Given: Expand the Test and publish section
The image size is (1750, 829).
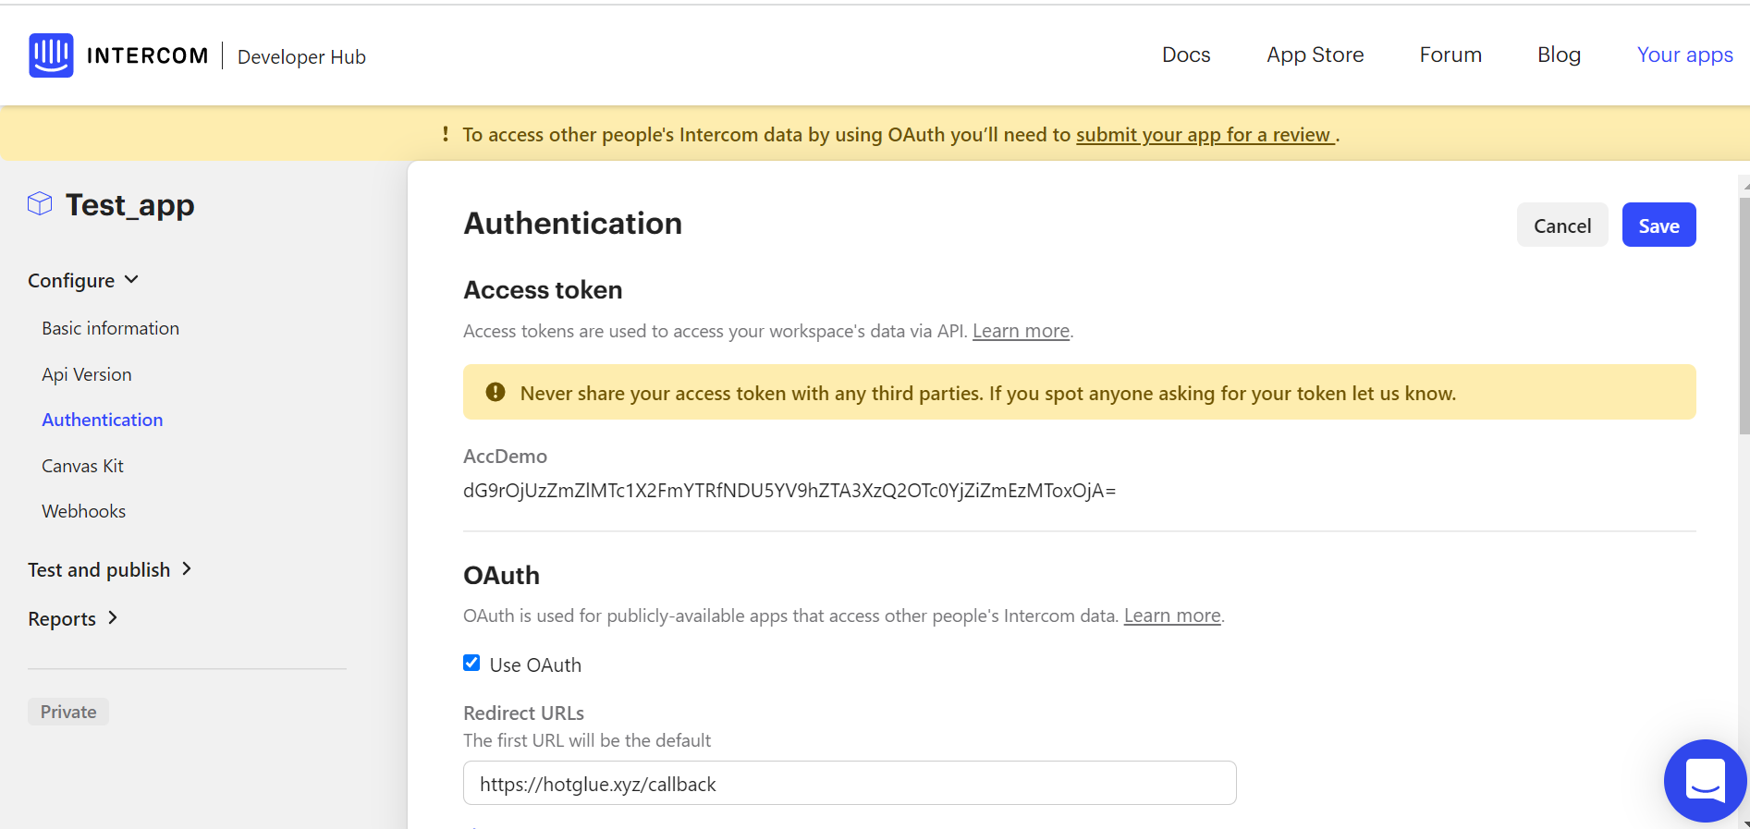Looking at the screenshot, I should coord(109,569).
